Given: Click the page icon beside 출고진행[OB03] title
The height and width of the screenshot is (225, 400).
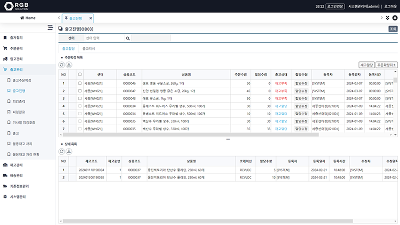Looking at the screenshot, I should point(60,29).
